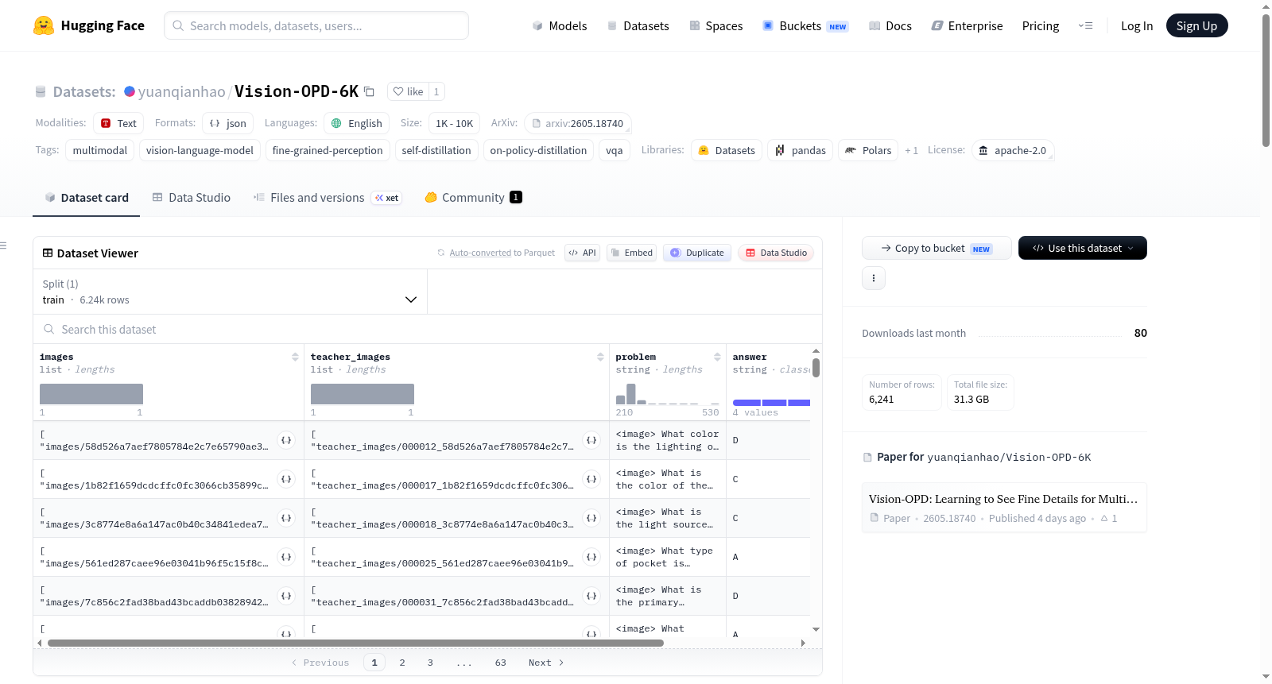Viewport: 1272px width, 684px height.
Task: Click the table's horizontal scrollbar
Action: (x=355, y=643)
